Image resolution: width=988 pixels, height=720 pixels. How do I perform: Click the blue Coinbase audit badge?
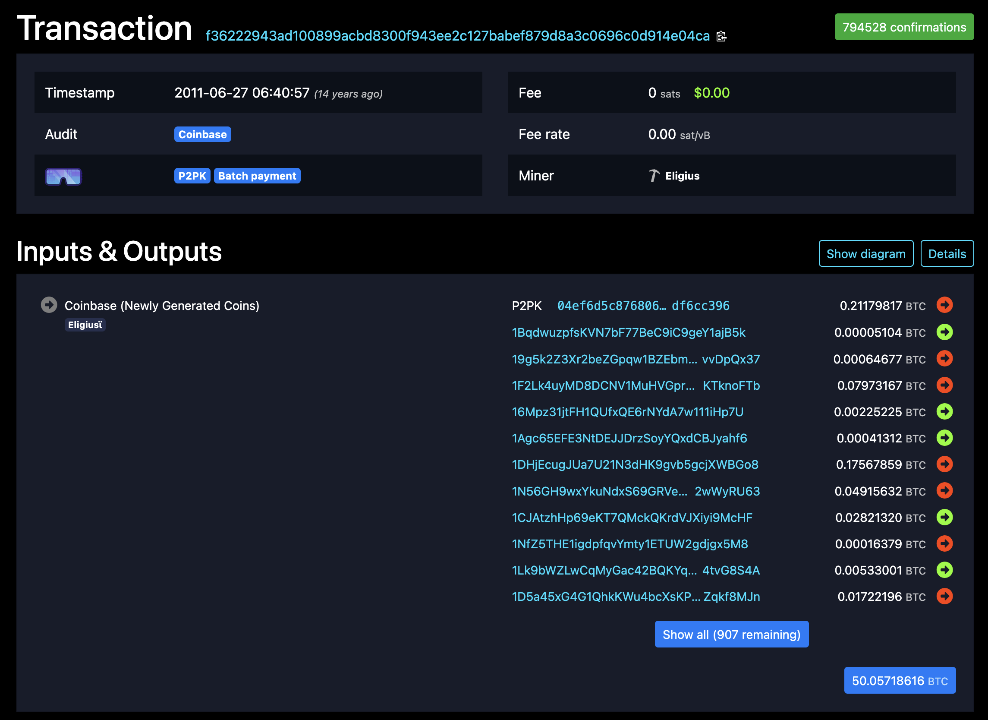[202, 134]
